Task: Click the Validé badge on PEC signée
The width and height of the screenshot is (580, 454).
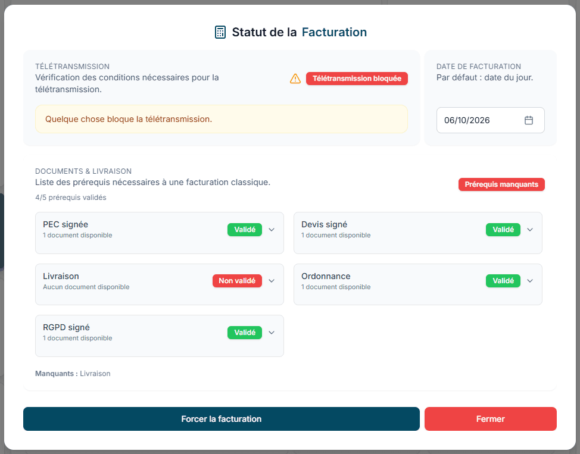Action: pos(245,230)
